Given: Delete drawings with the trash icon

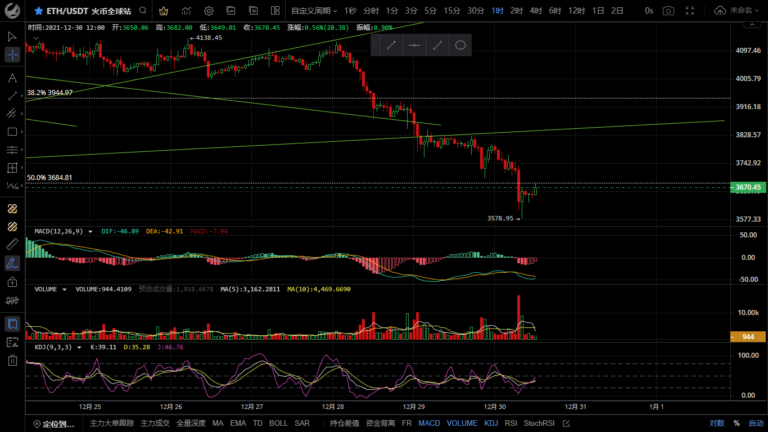Looking at the screenshot, I should pyautogui.click(x=12, y=361).
